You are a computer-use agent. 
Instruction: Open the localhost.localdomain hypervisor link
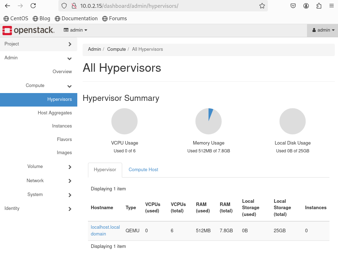tap(105, 230)
